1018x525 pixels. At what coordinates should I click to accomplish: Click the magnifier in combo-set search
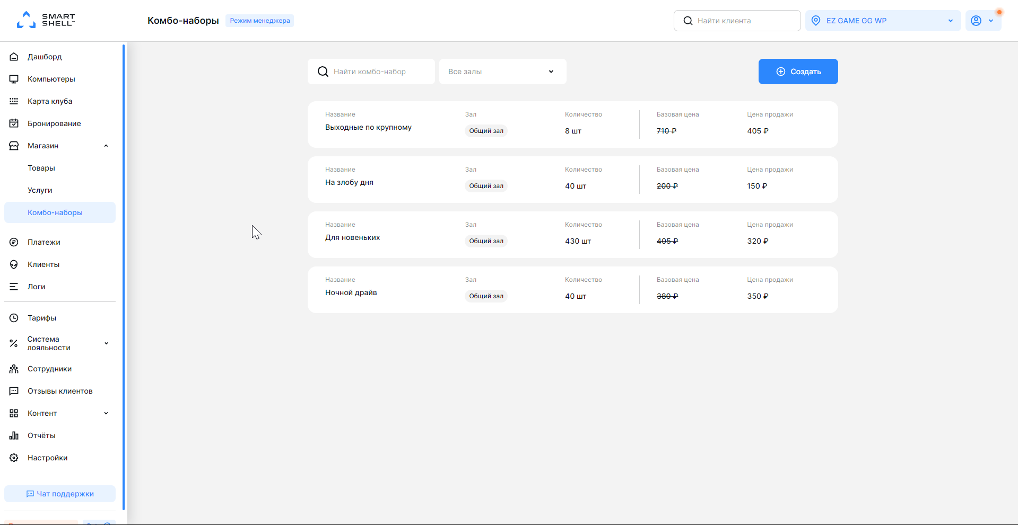pos(323,72)
